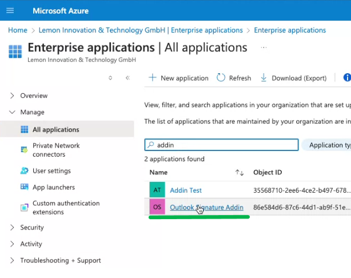Image resolution: width=351 pixels, height=278 pixels.
Task: Click New application label
Action: click(x=185, y=78)
